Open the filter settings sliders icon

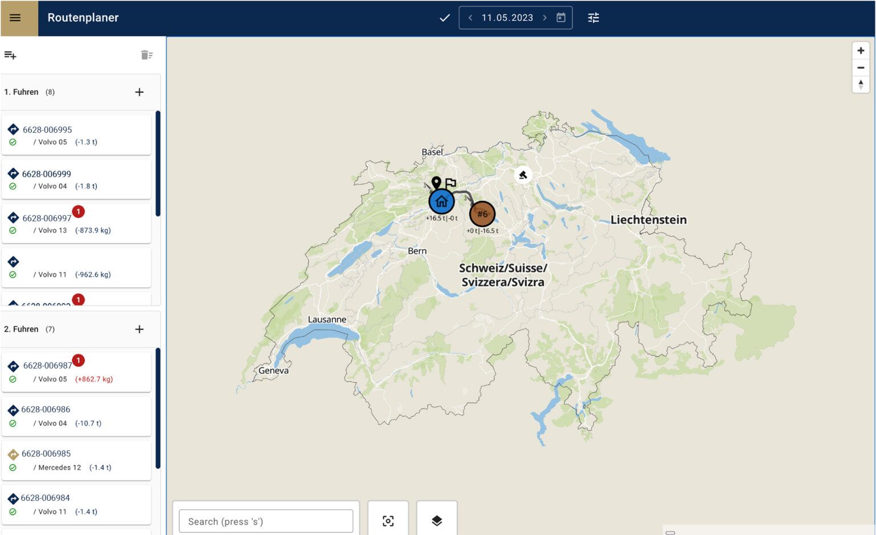click(x=593, y=18)
